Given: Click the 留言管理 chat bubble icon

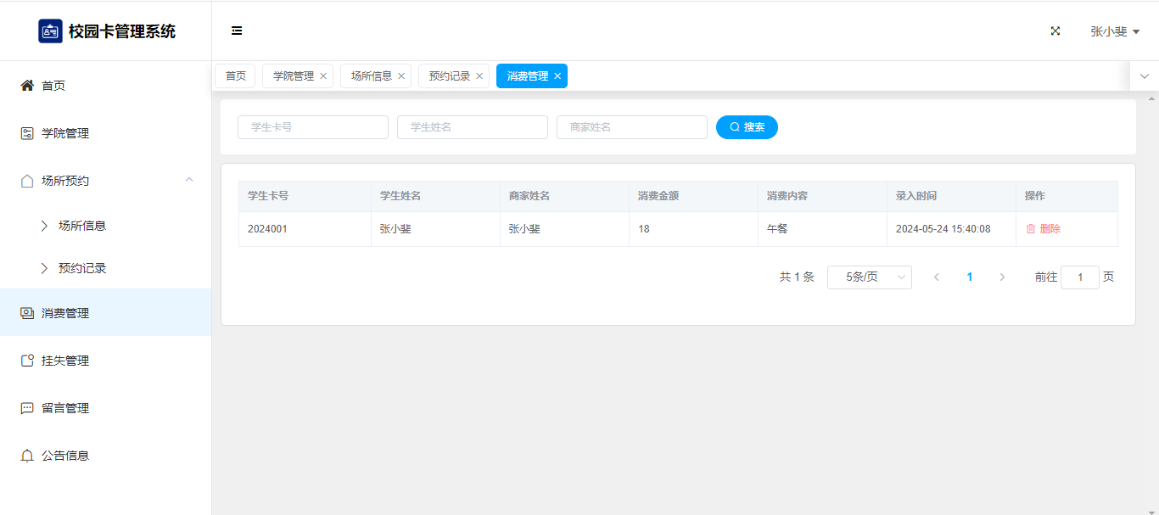Looking at the screenshot, I should [27, 408].
